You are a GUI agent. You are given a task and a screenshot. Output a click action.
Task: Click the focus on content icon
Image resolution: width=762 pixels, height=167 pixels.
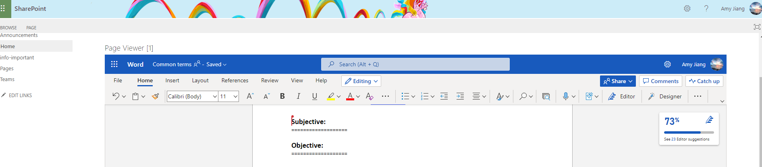coord(757,27)
